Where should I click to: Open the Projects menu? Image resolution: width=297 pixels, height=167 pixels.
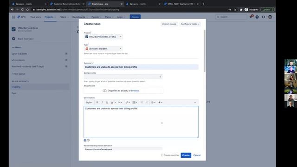50,17
